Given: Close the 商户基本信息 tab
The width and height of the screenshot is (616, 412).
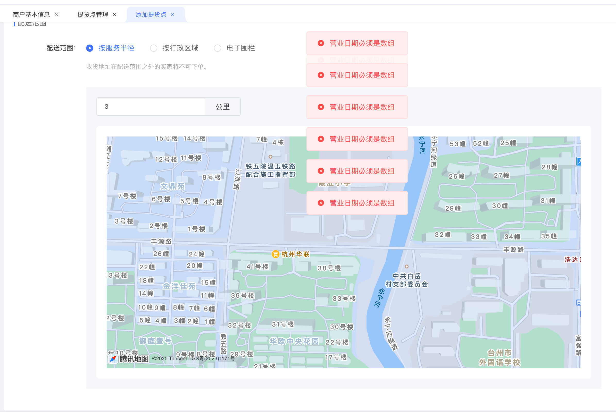Looking at the screenshot, I should 56,14.
